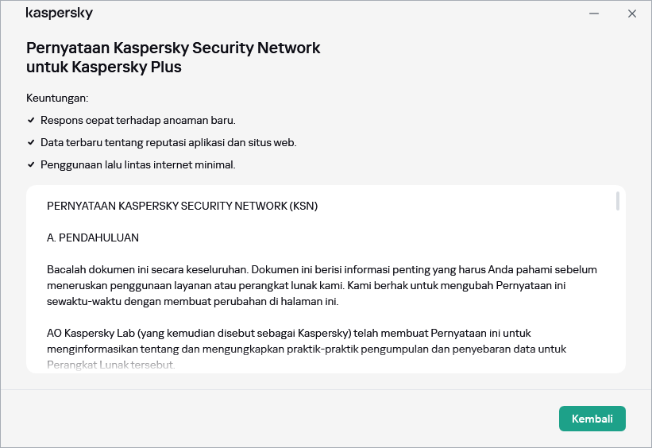Screen dimensions: 652x448
Task: Click the text Respons cepat terhadap ancaman baru
Action: click(138, 120)
